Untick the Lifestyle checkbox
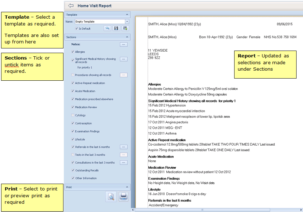Screen dimensions: 303x212 point(73,140)
